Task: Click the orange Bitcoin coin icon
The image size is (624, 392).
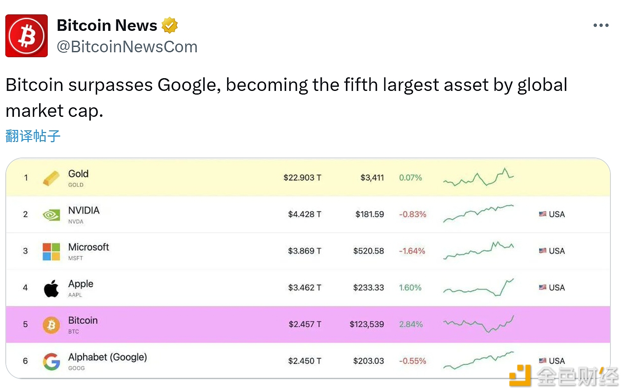Action: click(51, 325)
